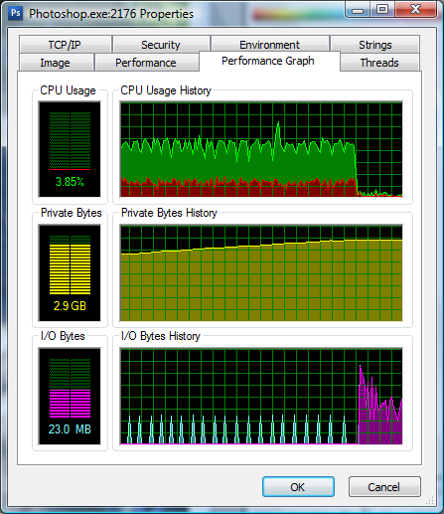
Task: Switch to the TCP/IP tab
Action: (x=66, y=45)
